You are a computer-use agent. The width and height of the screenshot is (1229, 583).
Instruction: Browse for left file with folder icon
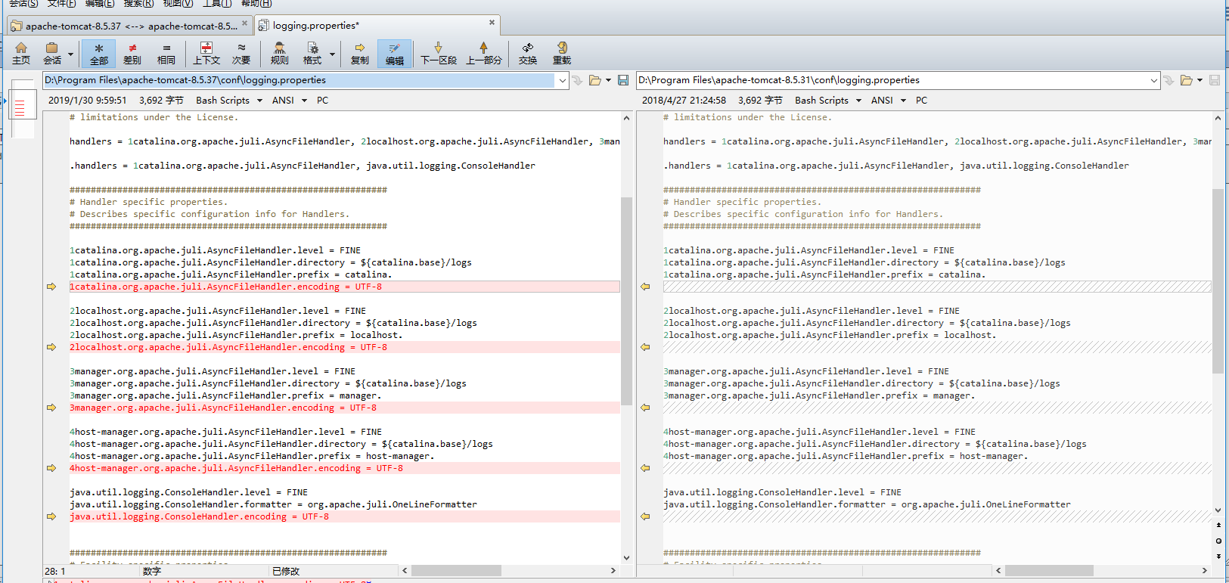(x=595, y=80)
